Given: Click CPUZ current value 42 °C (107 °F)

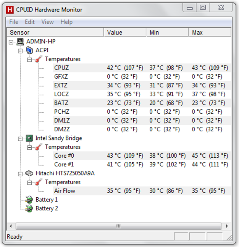Looking at the screenshot, I should point(125,68).
